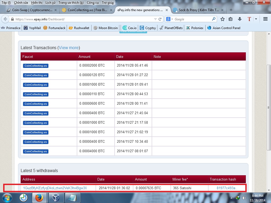Screen dimensions: 271x203
Task: Open the Moon Bitcoin bookmark
Action: (x=106, y=28)
